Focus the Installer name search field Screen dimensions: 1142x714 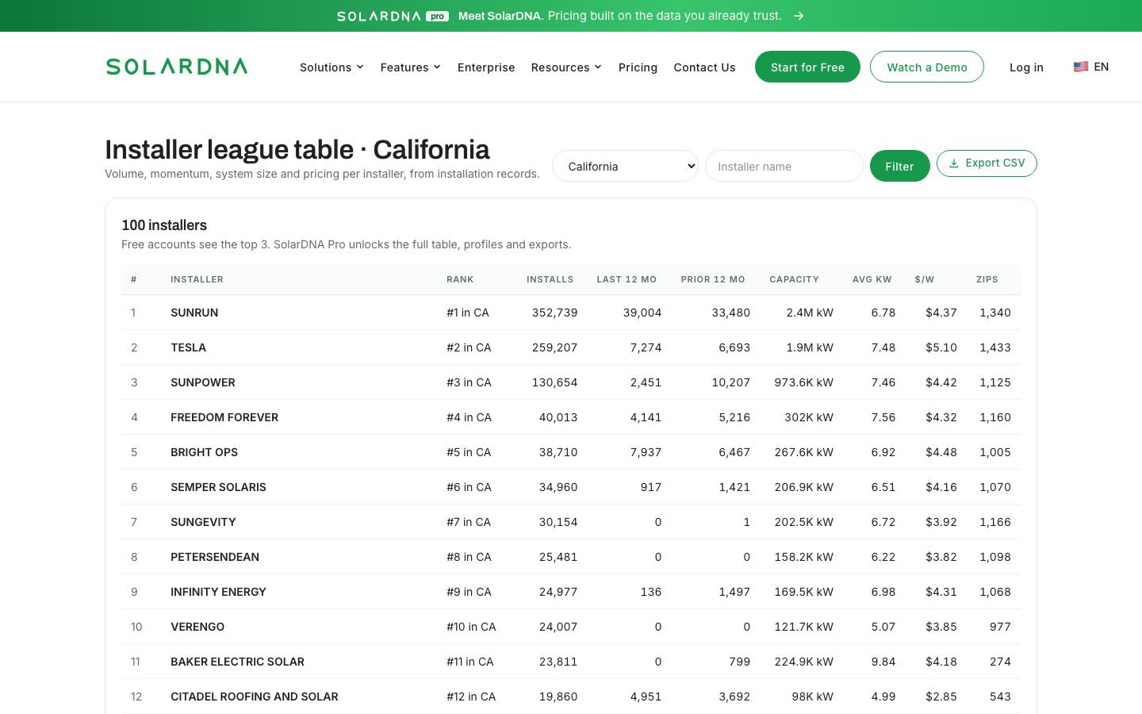[x=784, y=166]
